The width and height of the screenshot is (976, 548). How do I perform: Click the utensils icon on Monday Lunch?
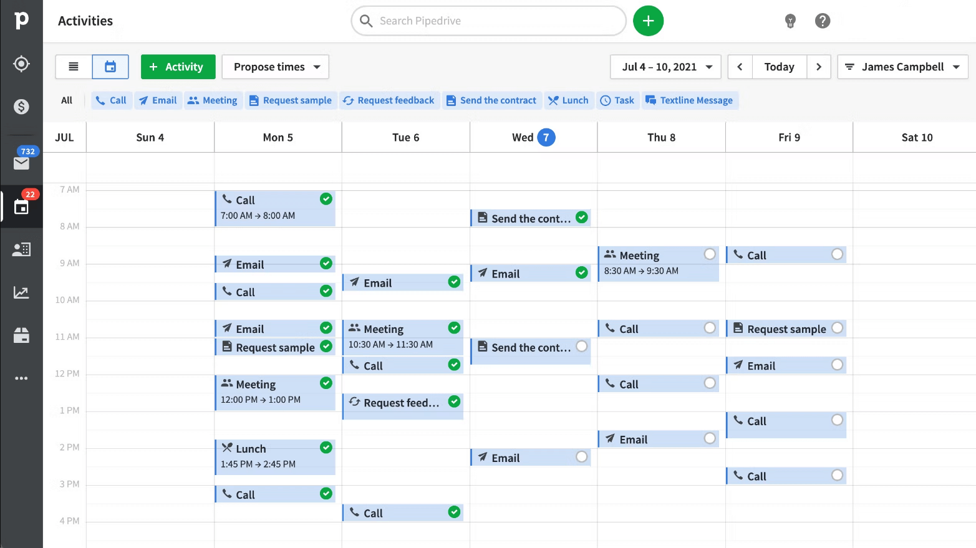[x=227, y=448]
